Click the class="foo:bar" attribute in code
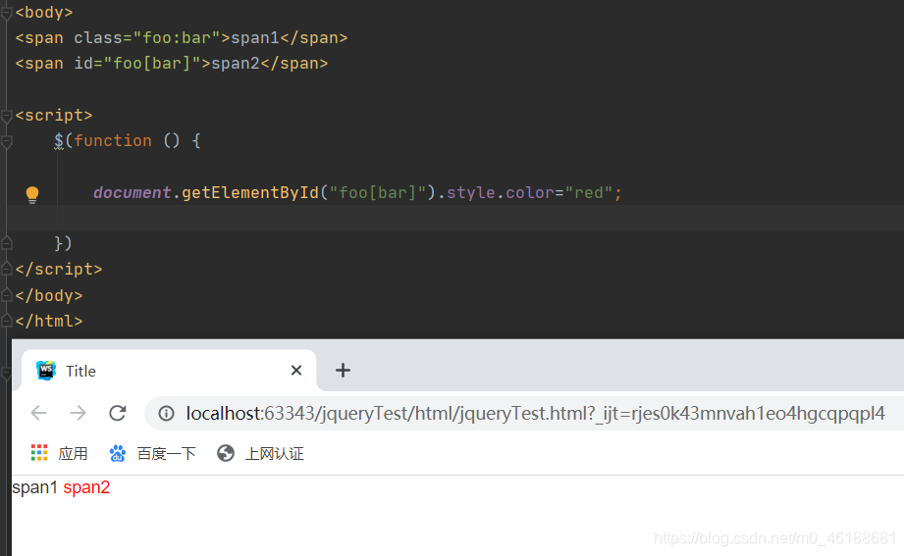 pyautogui.click(x=147, y=38)
